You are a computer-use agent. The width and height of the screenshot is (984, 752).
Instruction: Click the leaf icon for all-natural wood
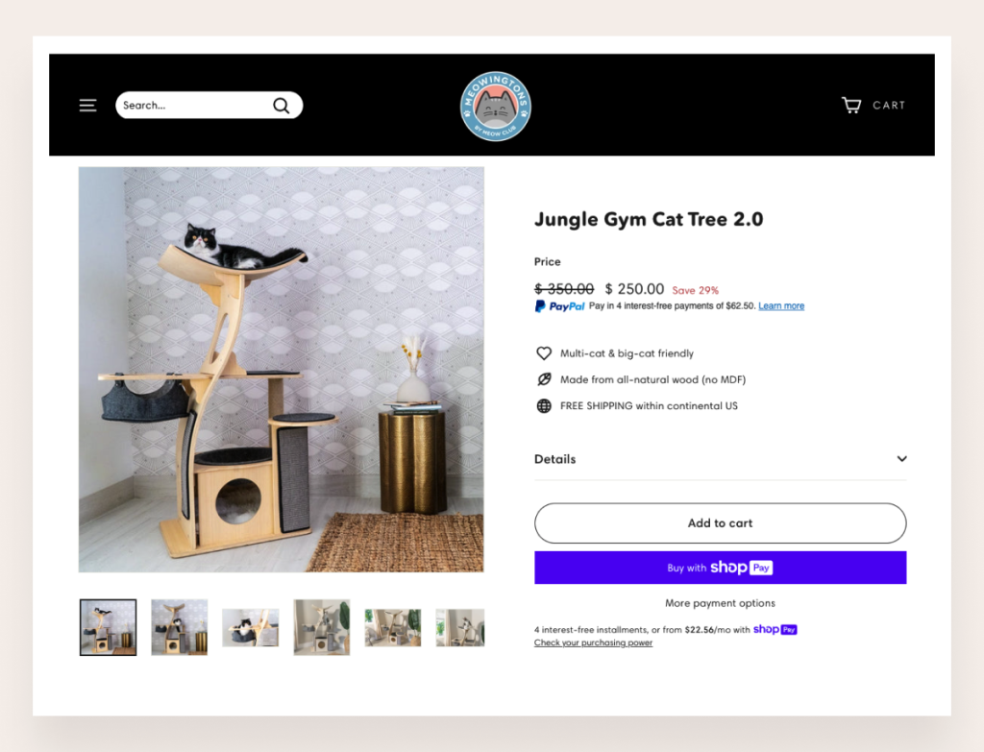(x=544, y=379)
